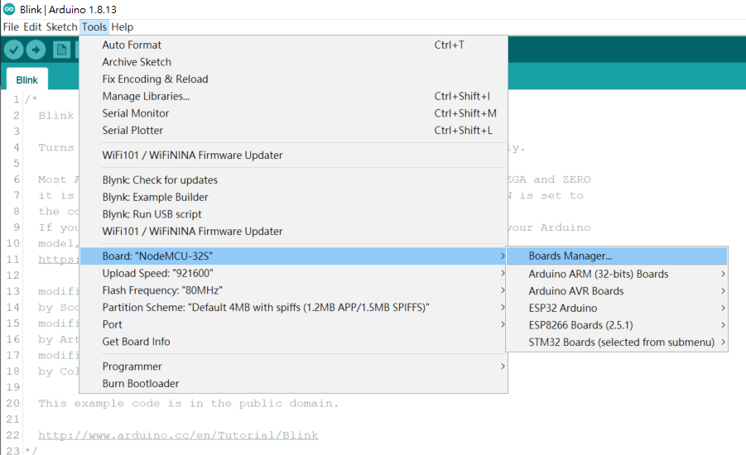This screenshot has width=746, height=455.
Task: Open the Edit menu
Action: click(x=32, y=27)
